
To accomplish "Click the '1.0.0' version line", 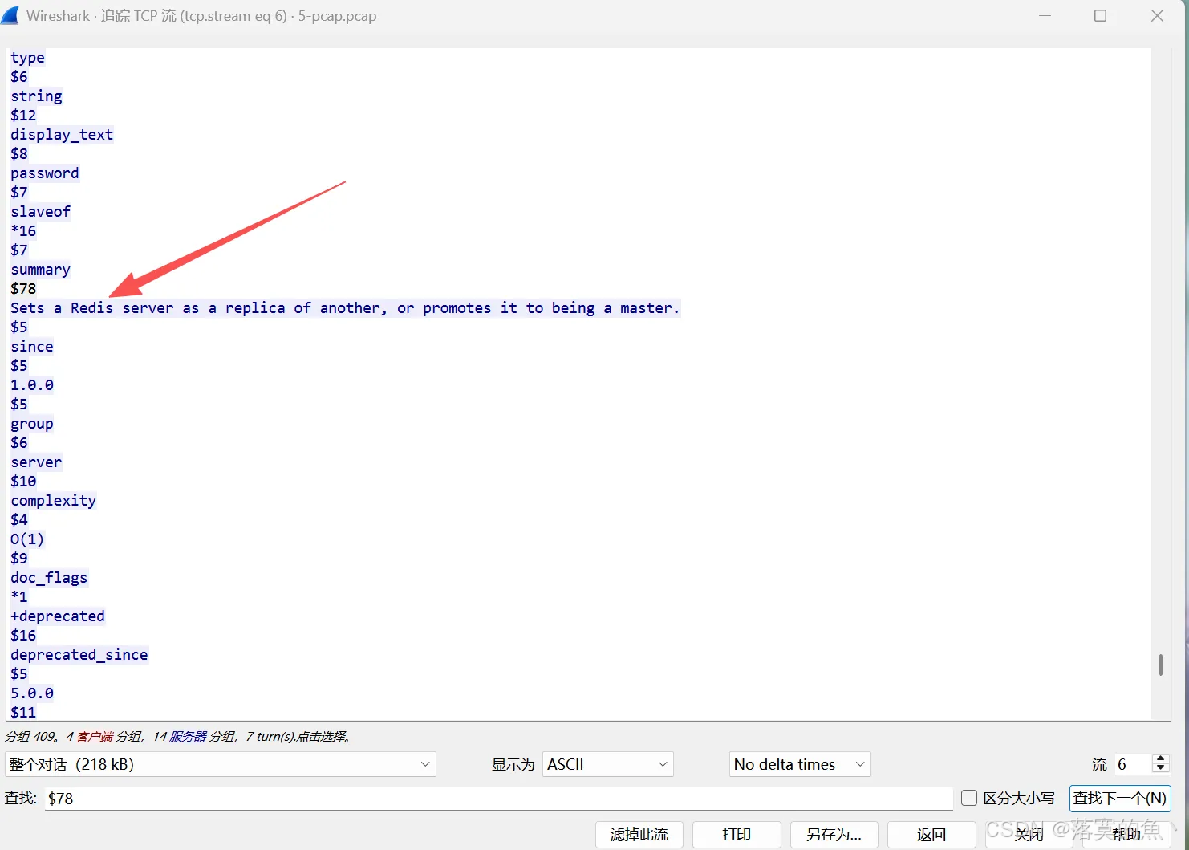I will point(32,385).
